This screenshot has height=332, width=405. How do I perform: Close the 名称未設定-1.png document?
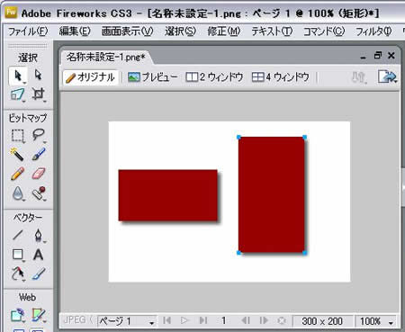(391, 56)
